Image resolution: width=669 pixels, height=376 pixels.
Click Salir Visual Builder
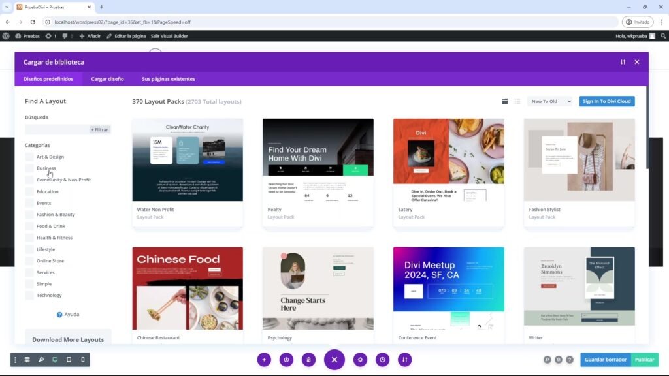point(169,36)
